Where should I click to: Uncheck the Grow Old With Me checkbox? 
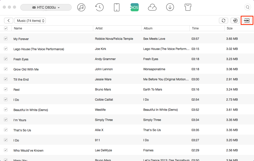[x=6, y=69]
